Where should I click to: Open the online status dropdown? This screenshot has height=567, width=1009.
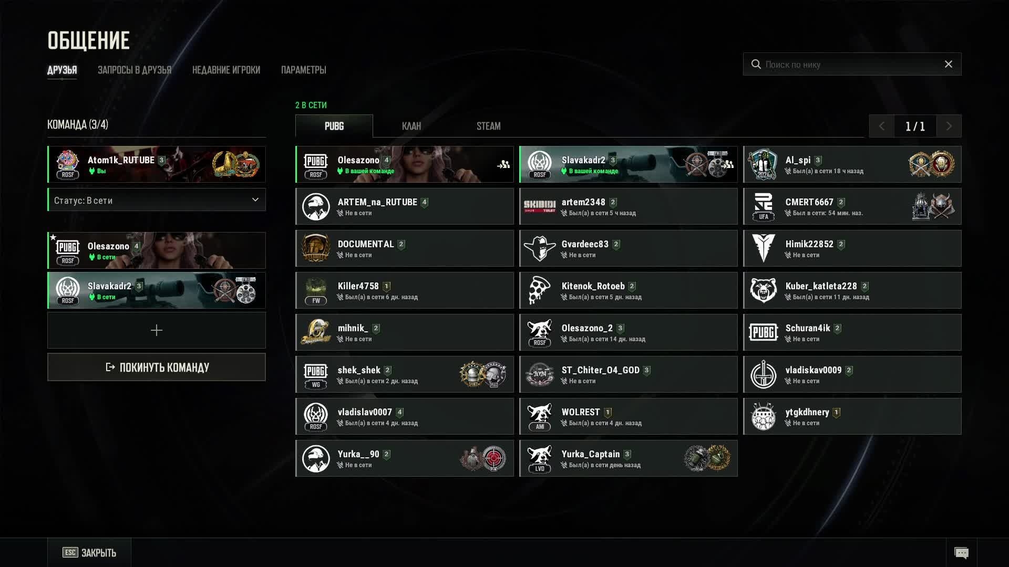pyautogui.click(x=157, y=200)
